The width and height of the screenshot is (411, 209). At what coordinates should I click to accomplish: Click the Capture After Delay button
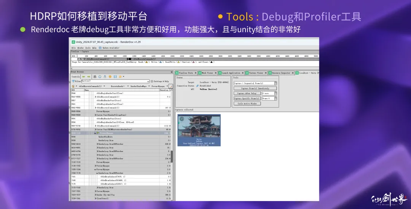pos(247,93)
